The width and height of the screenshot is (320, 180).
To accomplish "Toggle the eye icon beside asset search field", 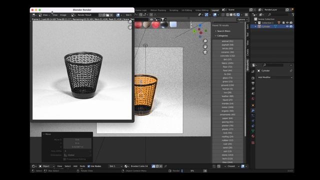I will click(x=151, y=19).
